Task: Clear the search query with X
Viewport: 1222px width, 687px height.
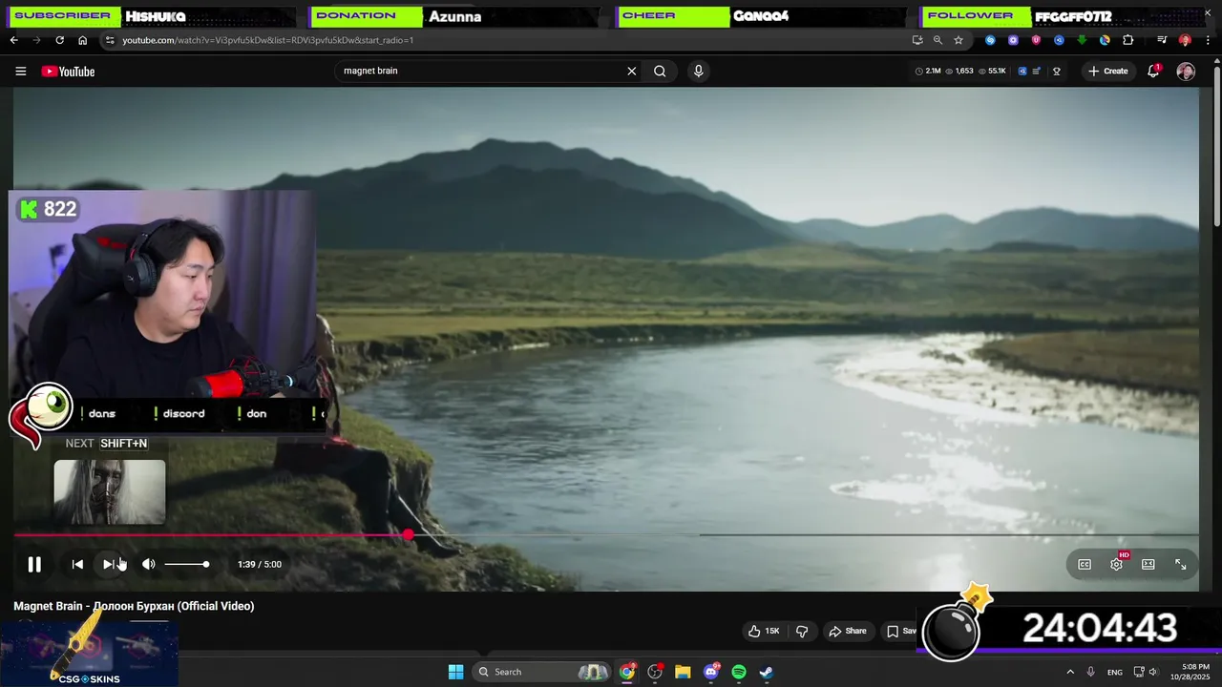Action: (631, 71)
